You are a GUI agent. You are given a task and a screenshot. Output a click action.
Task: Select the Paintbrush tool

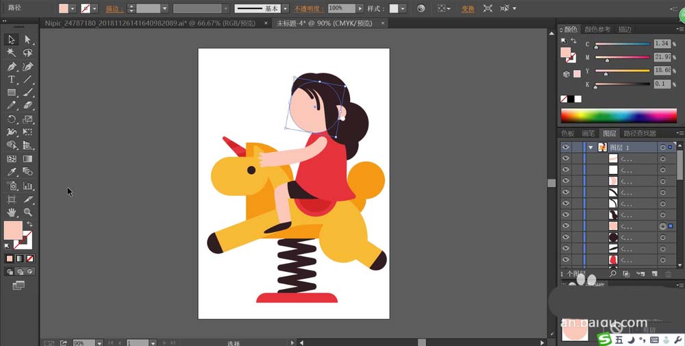28,92
